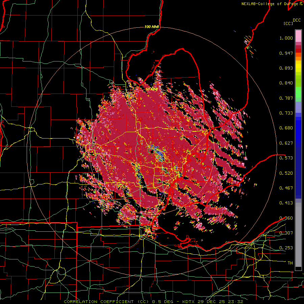Click the [CC] units label
Viewport: 304px width, 304px height.
coord(288,23)
